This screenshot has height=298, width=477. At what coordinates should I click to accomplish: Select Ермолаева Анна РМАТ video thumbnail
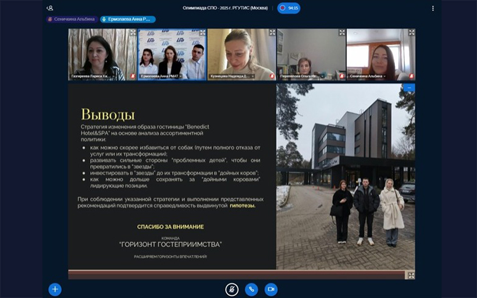(x=172, y=55)
